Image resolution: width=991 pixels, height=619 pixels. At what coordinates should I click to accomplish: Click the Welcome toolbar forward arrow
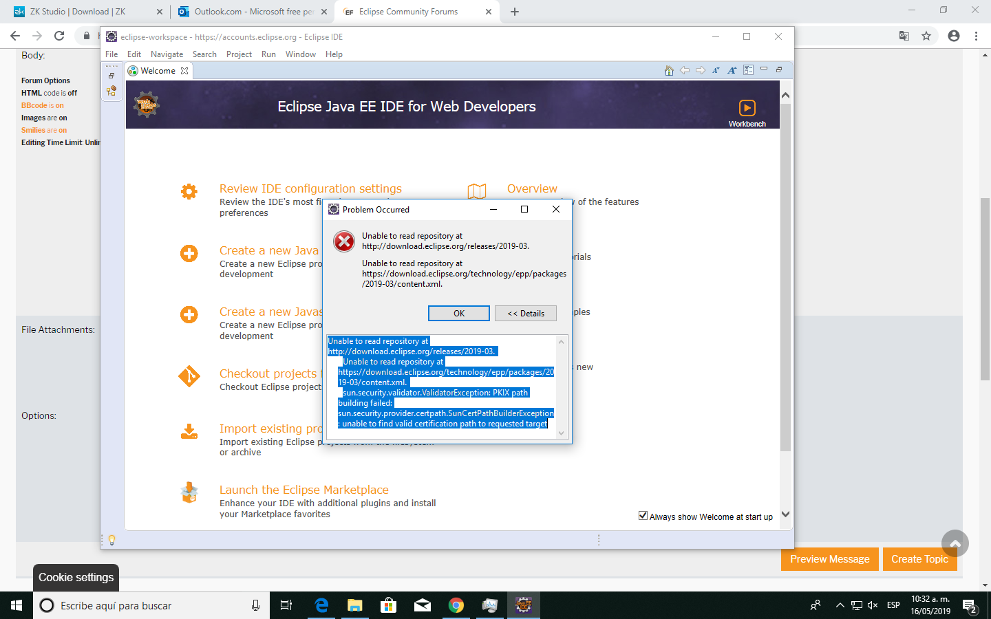[701, 70]
